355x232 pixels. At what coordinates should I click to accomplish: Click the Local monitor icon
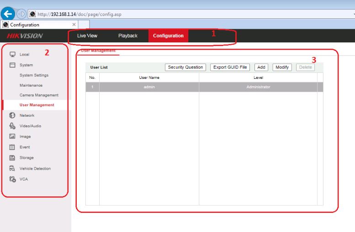(12, 54)
